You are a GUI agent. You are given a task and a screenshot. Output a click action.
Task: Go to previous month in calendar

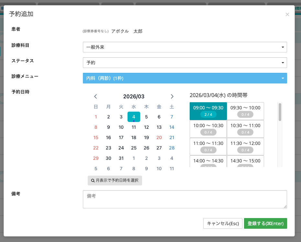pyautogui.click(x=95, y=96)
